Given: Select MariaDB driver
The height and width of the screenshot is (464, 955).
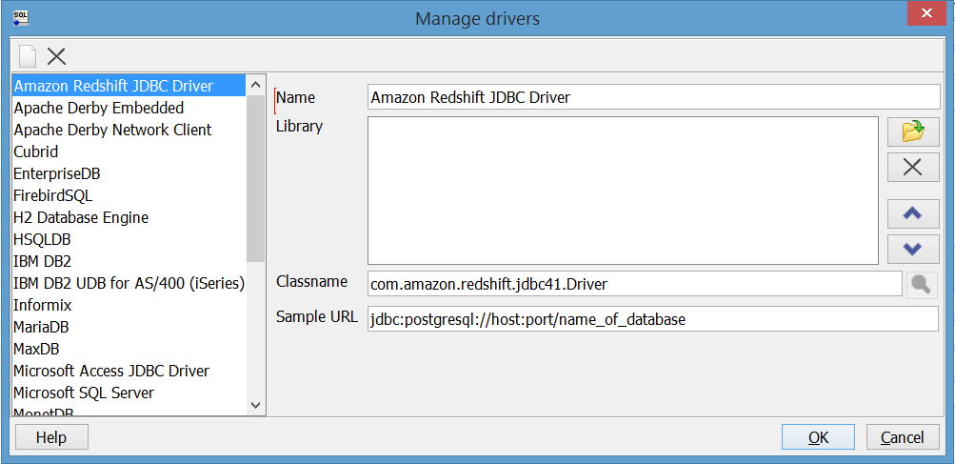Looking at the screenshot, I should (129, 327).
